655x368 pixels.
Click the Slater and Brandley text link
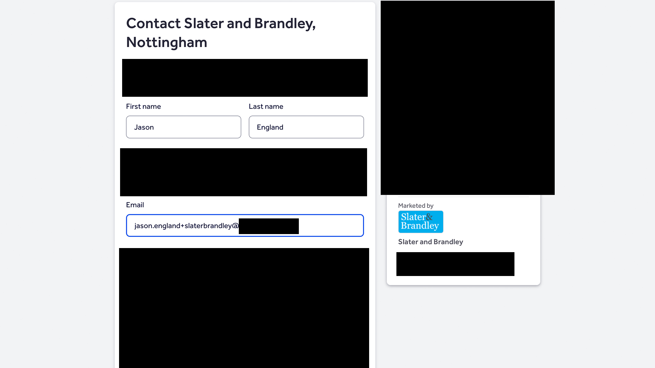pyautogui.click(x=431, y=242)
